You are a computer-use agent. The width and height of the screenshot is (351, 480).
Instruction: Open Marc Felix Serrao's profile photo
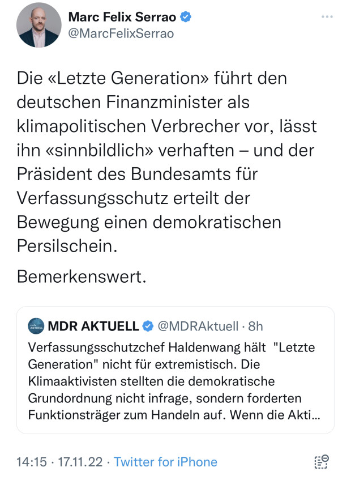(38, 25)
